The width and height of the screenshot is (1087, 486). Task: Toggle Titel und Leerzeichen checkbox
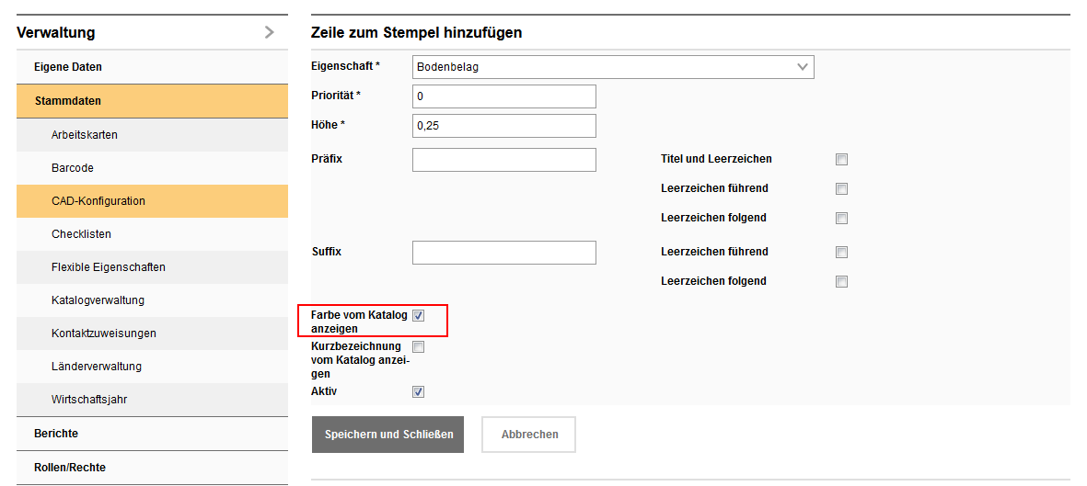click(x=841, y=160)
